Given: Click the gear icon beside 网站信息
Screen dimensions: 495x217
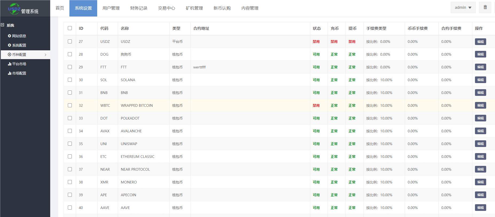Looking at the screenshot, I should point(10,36).
